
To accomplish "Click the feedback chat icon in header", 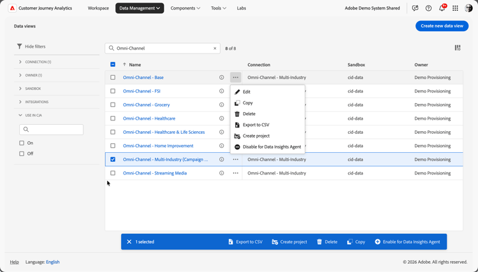I will [415, 8].
